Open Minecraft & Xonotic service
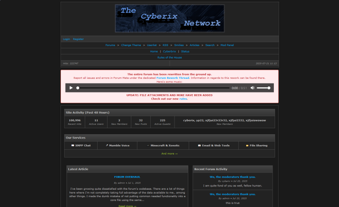This screenshot has height=207, width=339. pyautogui.click(x=163, y=145)
